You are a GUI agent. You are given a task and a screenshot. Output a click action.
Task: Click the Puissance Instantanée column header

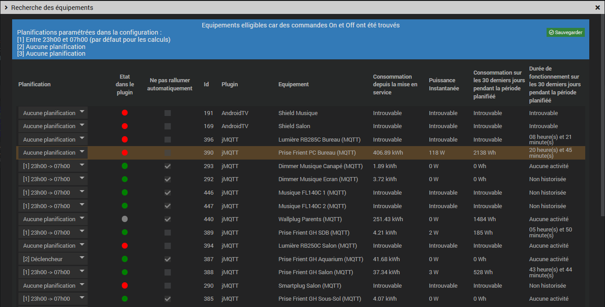pyautogui.click(x=444, y=85)
